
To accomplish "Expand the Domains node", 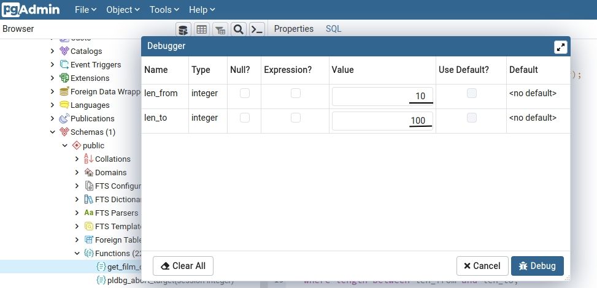I will point(77,172).
